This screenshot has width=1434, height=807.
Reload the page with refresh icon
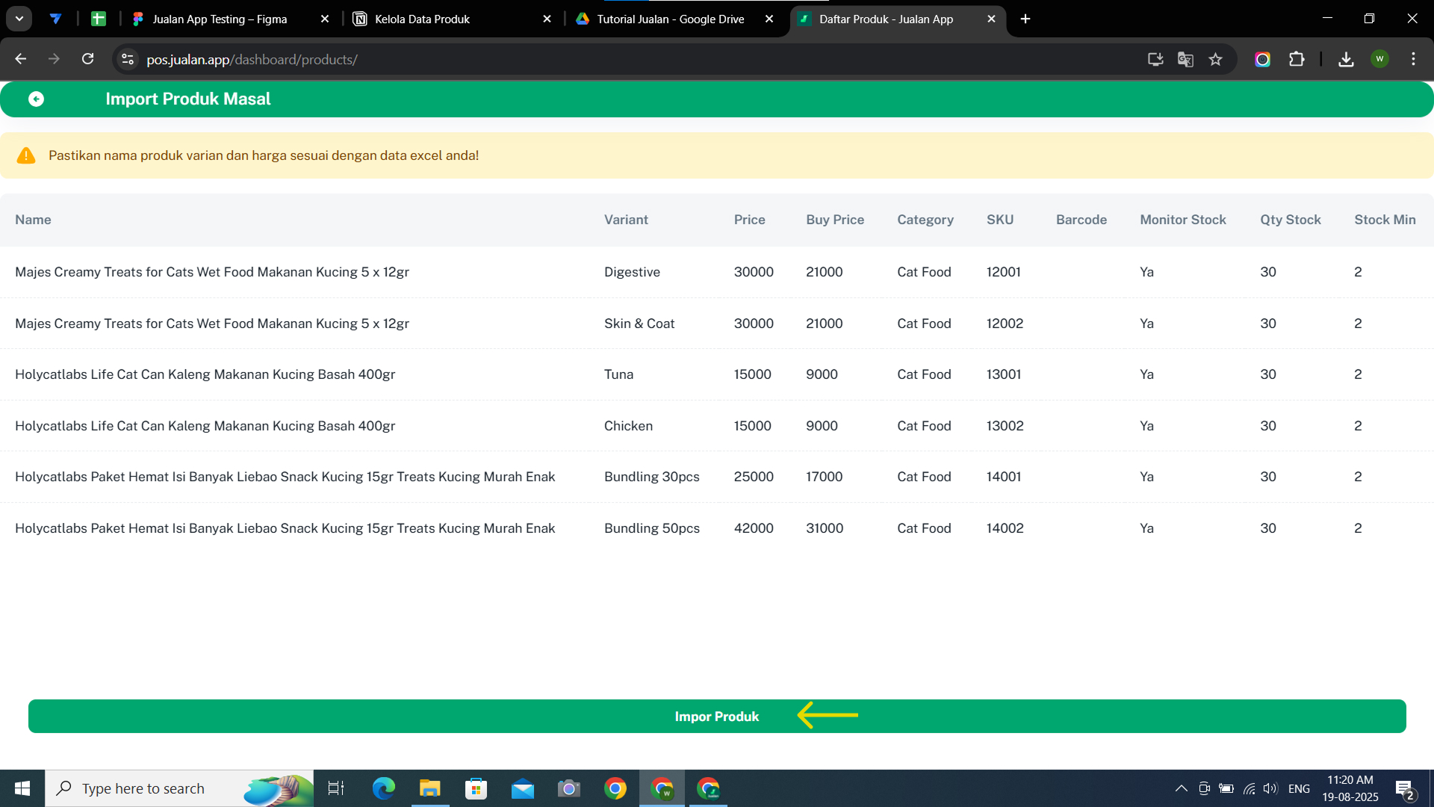(x=87, y=59)
